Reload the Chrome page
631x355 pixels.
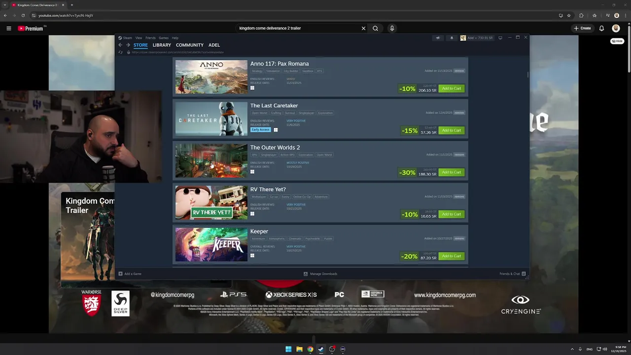(x=23, y=15)
